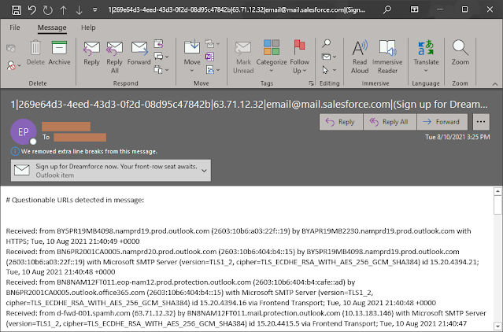Screen dimensions: 503x332
Task: Click the Translate button
Action: pyautogui.click(x=426, y=57)
